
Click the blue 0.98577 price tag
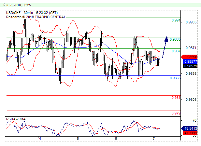(190, 61)
